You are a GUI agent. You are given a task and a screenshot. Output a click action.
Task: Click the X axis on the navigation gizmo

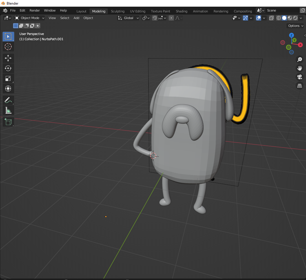(x=300, y=45)
